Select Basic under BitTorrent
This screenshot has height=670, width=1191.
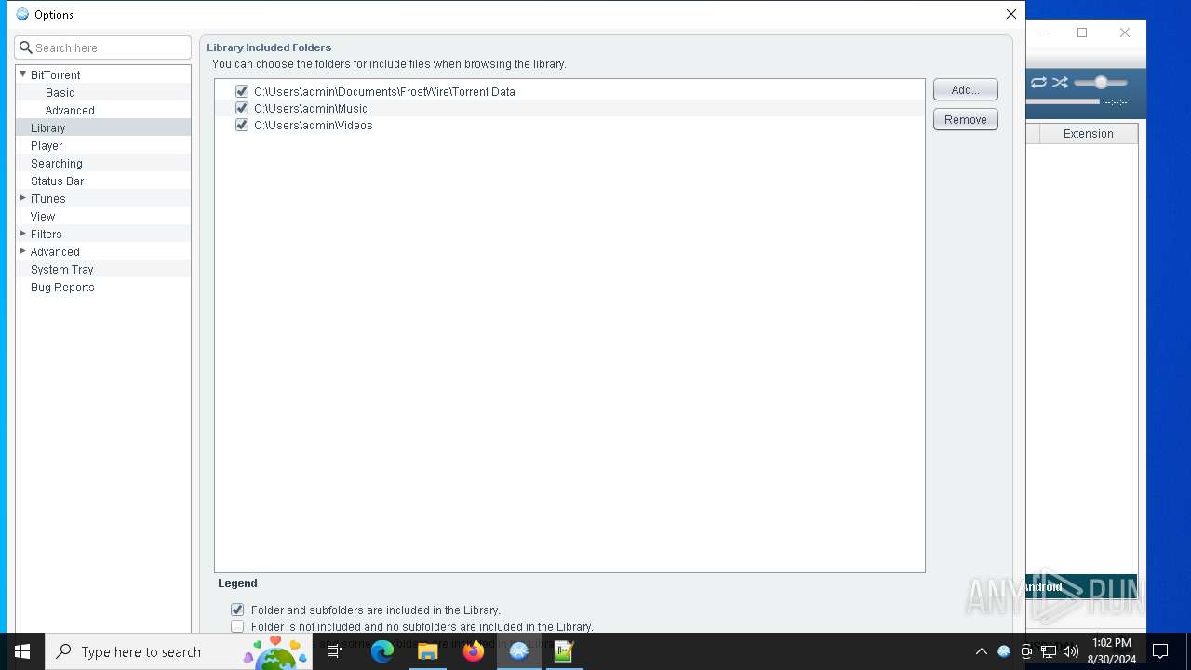click(x=60, y=92)
